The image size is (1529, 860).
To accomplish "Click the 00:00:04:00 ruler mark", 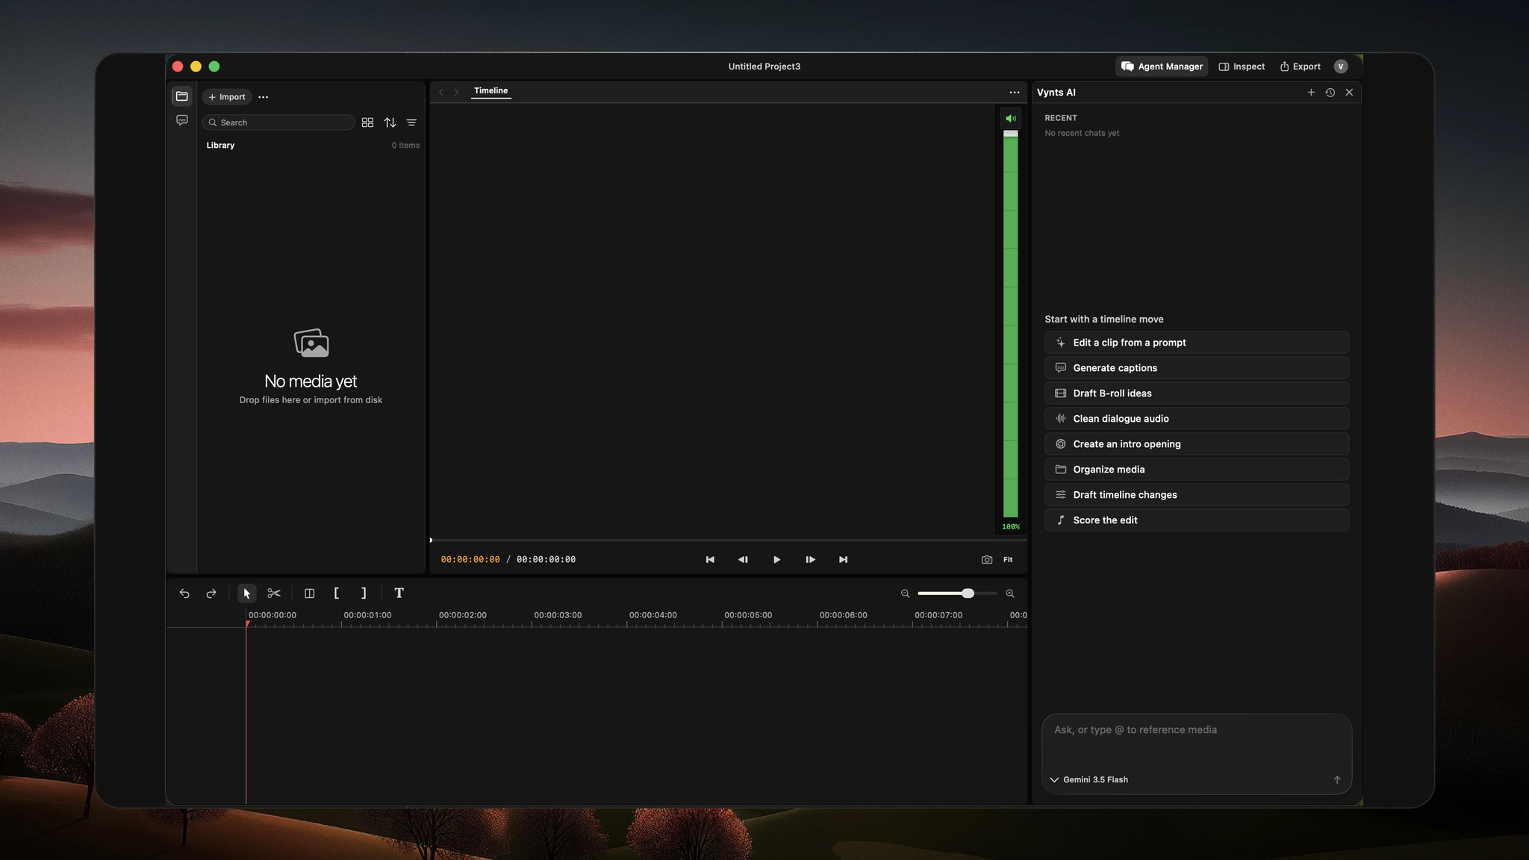I will (653, 616).
